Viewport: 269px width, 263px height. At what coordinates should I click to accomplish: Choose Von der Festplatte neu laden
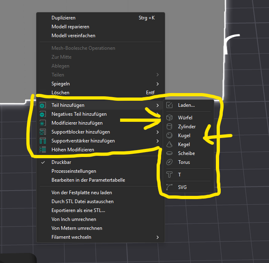(101, 193)
